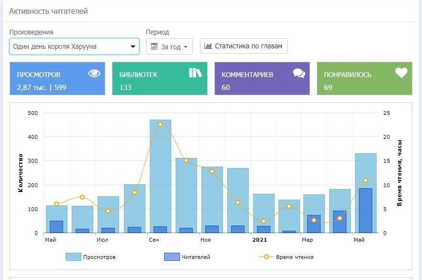The image size is (422, 280).
Task: Click the bar chart icon beside Статистика по главам
Action: click(x=208, y=46)
